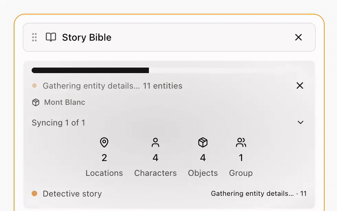The height and width of the screenshot is (211, 337).
Task: Click the 11 entities status text
Action: [162, 86]
